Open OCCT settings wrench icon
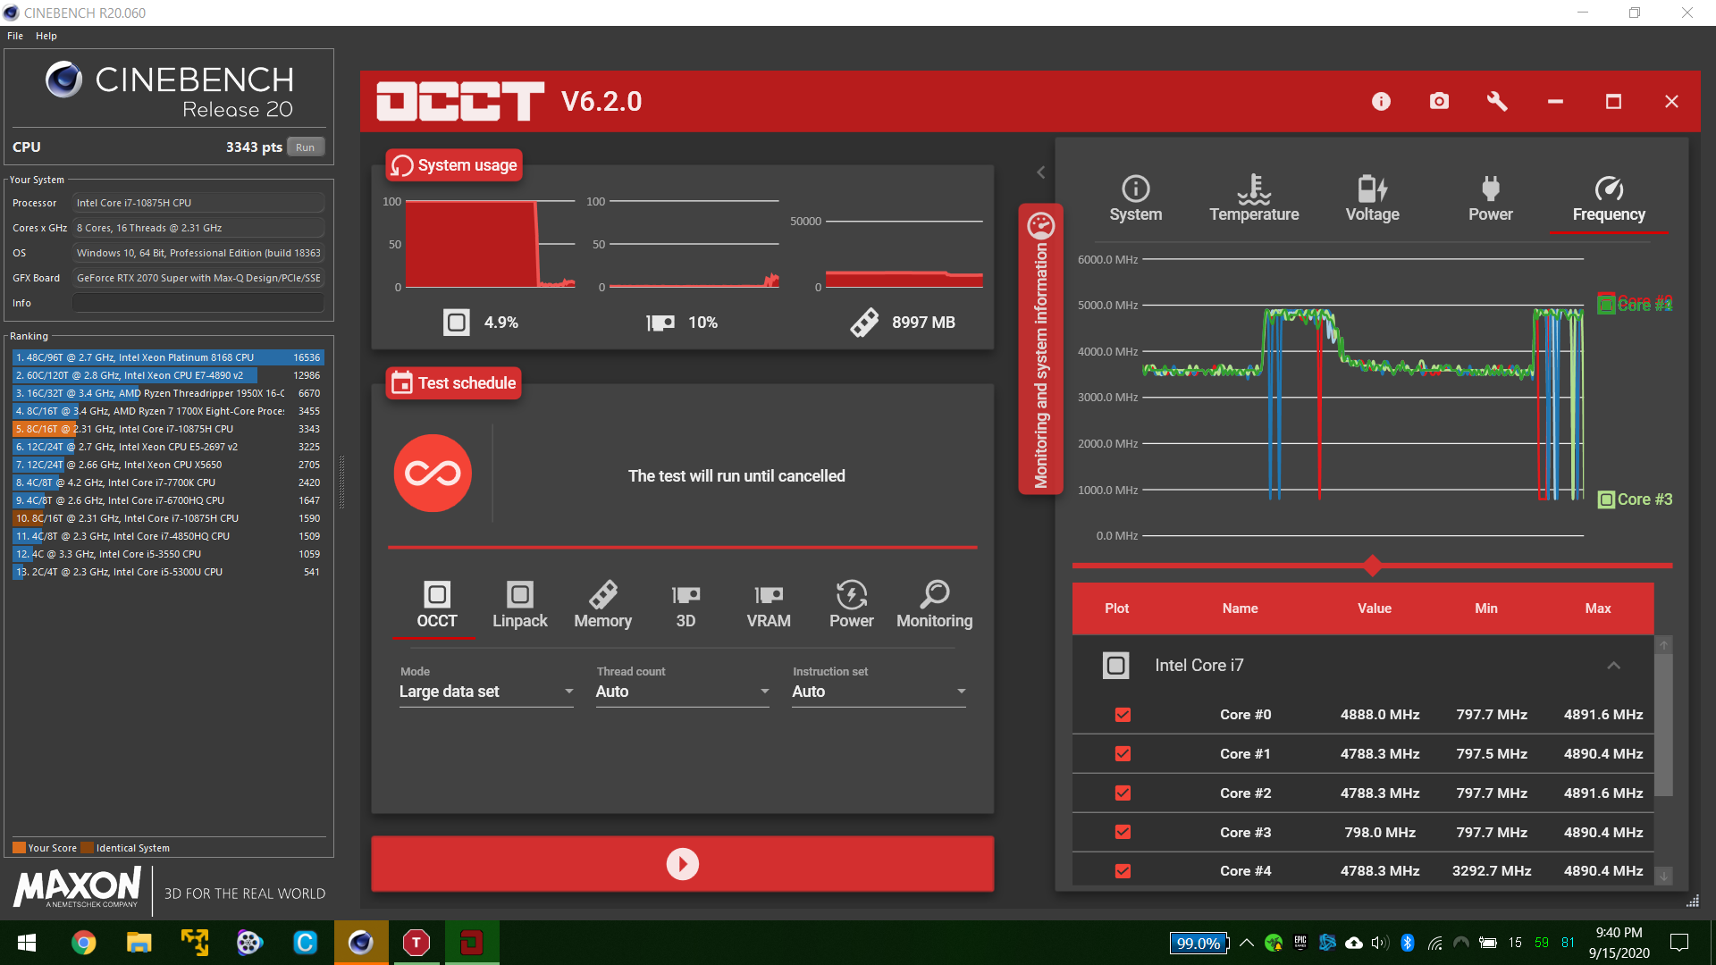This screenshot has height=965, width=1716. coord(1497,102)
